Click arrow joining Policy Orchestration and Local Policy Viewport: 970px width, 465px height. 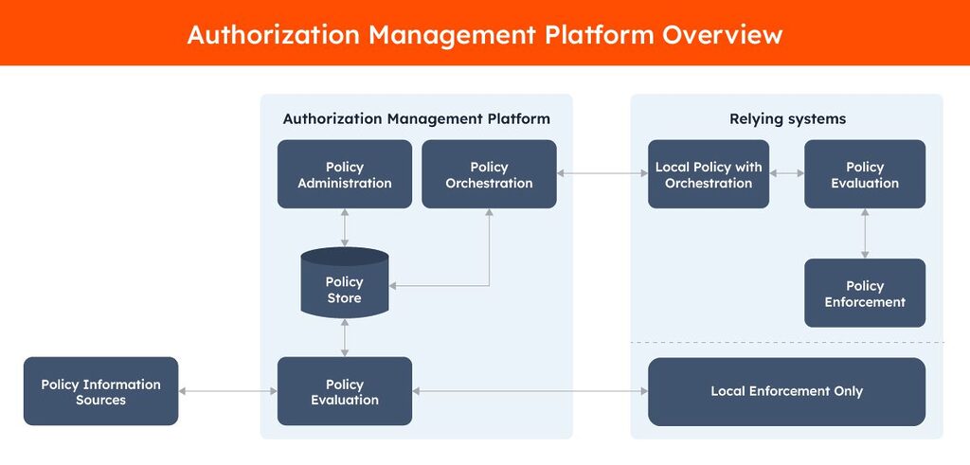coord(602,173)
